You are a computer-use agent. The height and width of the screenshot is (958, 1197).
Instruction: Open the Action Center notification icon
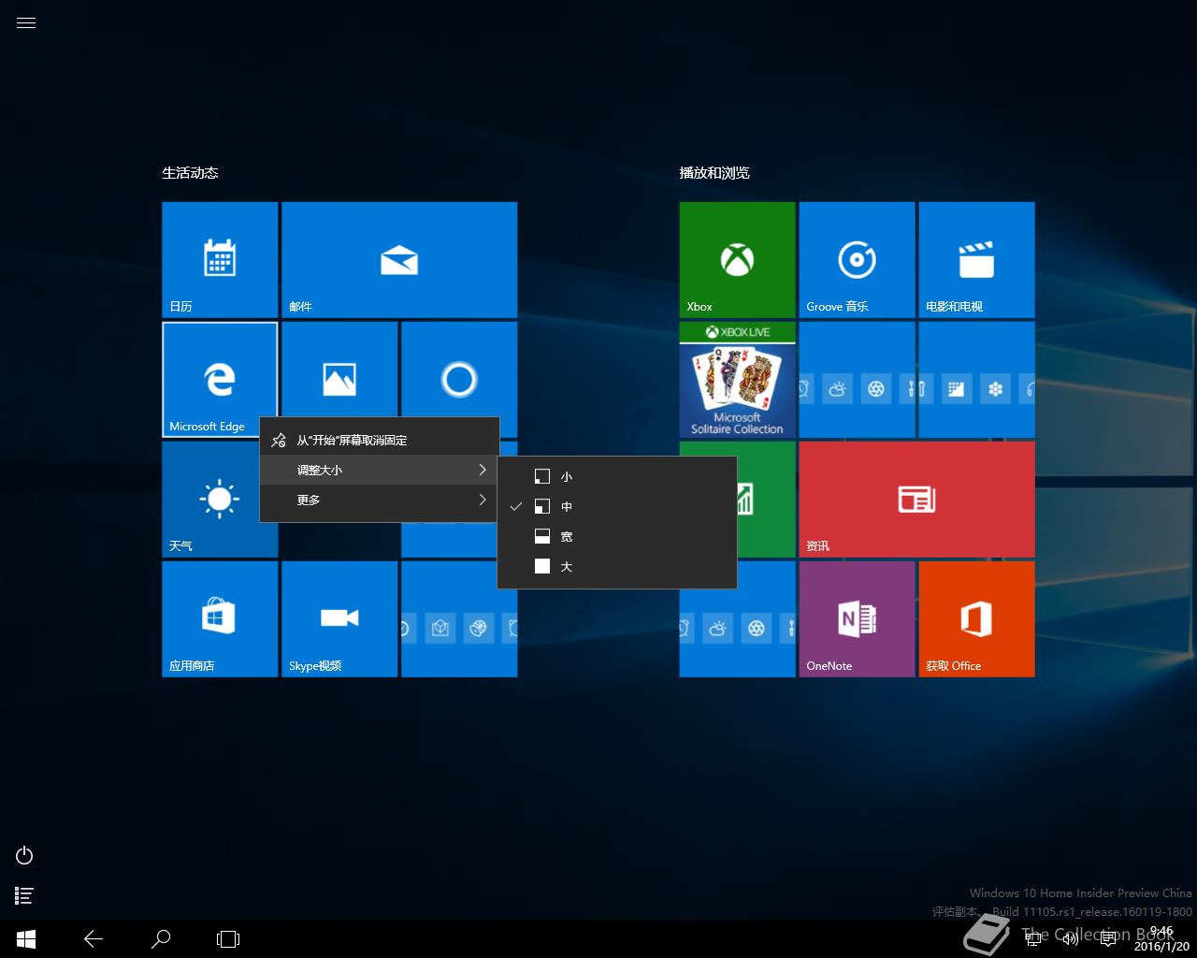point(1109,939)
